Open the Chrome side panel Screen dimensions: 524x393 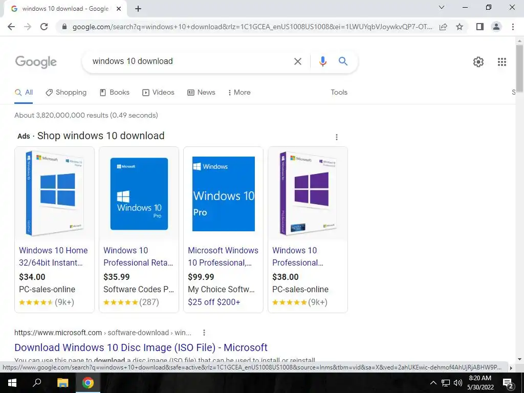[480, 27]
